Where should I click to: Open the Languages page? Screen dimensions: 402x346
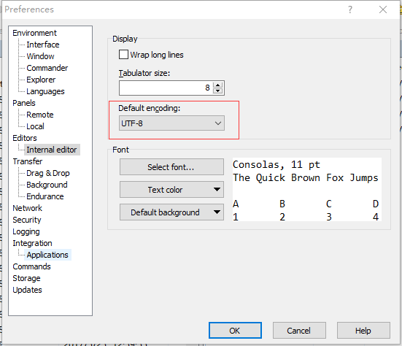45,91
